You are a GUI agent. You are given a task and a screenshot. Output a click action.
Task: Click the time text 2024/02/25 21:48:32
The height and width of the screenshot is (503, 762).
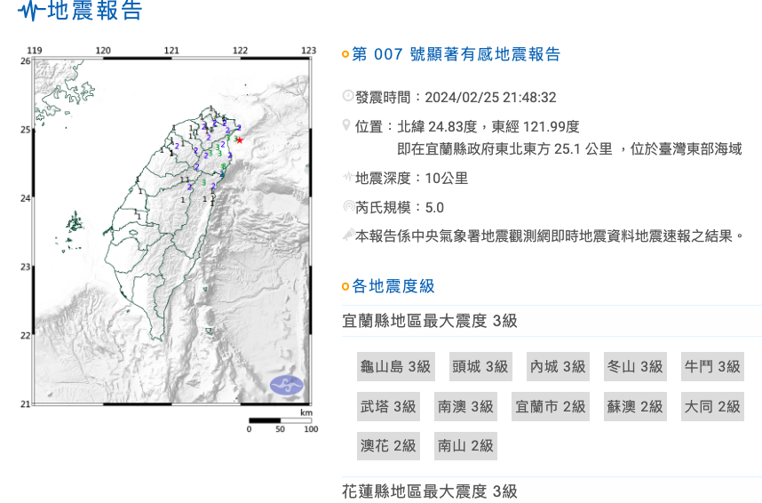490,97
